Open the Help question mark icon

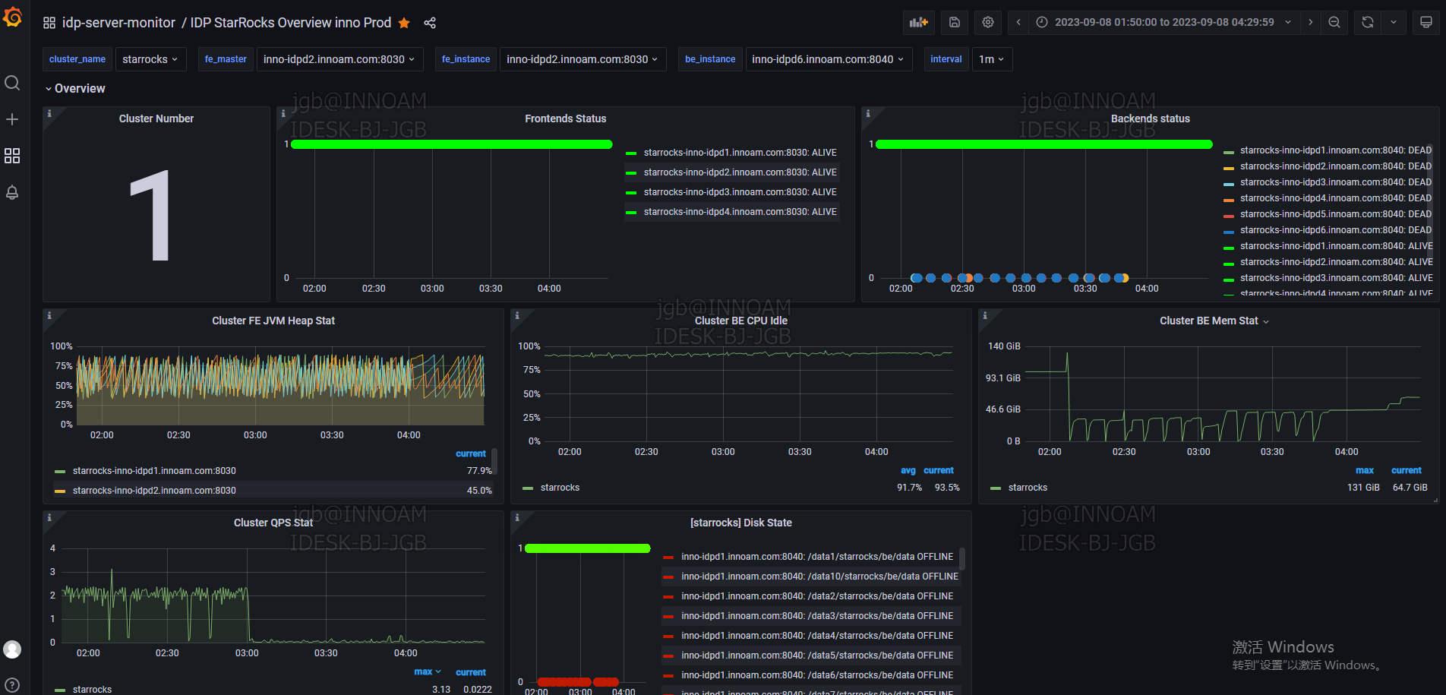tap(12, 685)
